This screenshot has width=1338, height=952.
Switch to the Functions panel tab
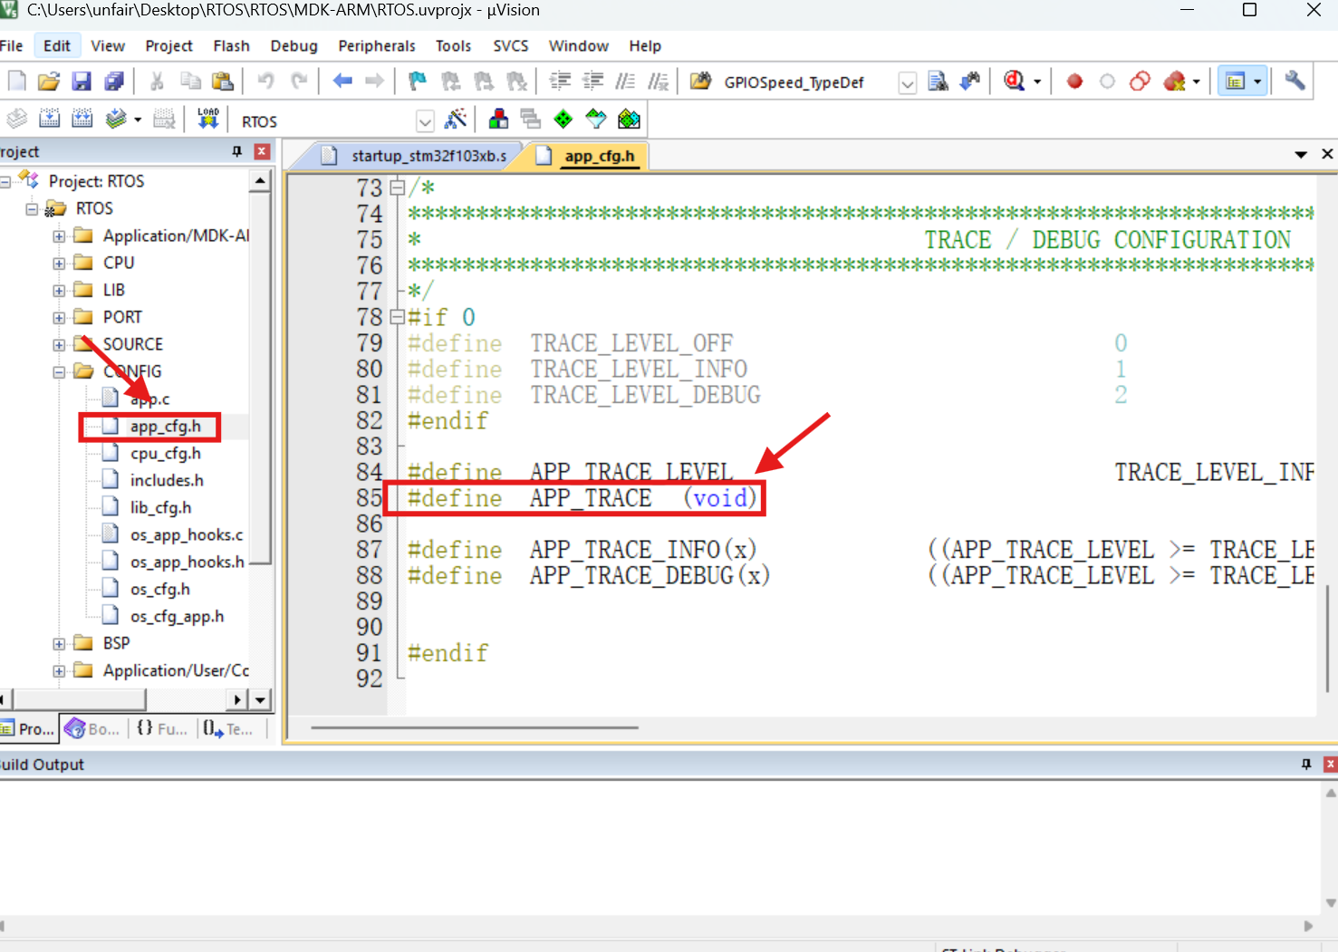point(163,728)
